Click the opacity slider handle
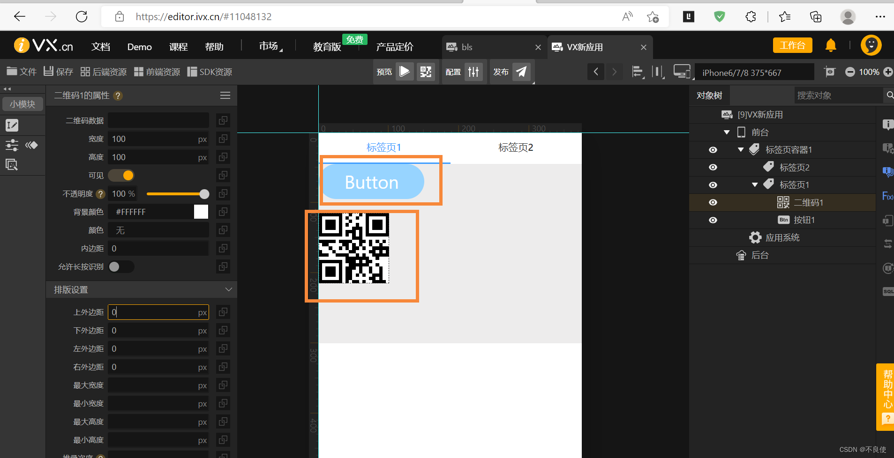 coord(204,194)
